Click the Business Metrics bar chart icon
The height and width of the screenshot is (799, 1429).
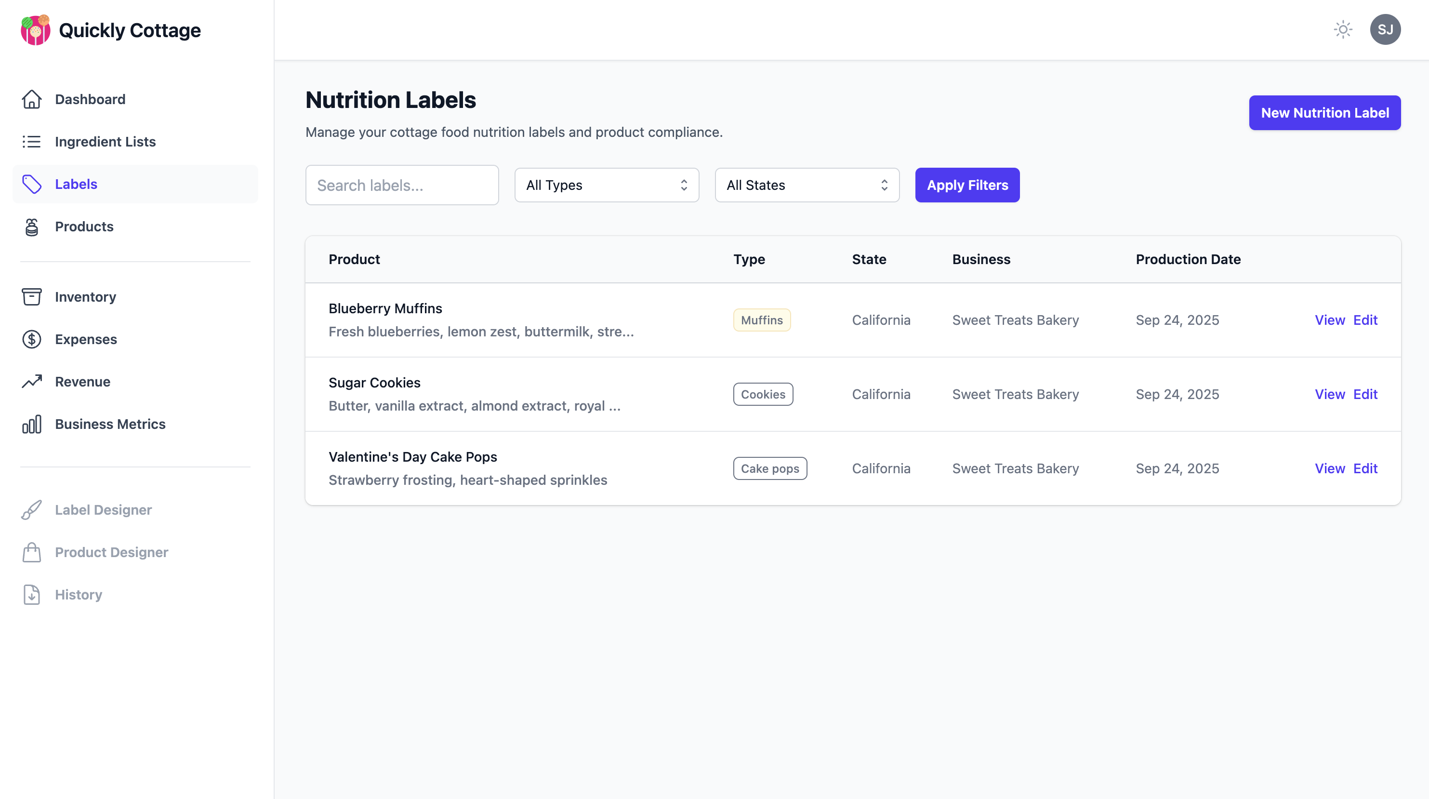pyautogui.click(x=32, y=424)
